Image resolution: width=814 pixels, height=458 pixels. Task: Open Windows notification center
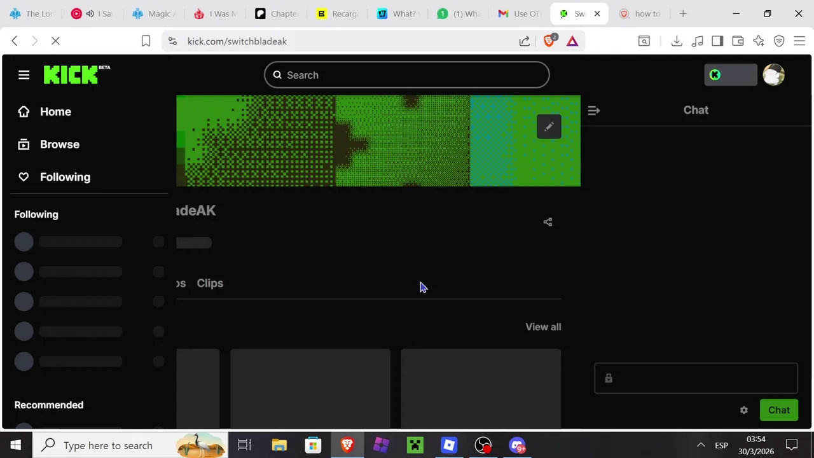click(x=792, y=445)
